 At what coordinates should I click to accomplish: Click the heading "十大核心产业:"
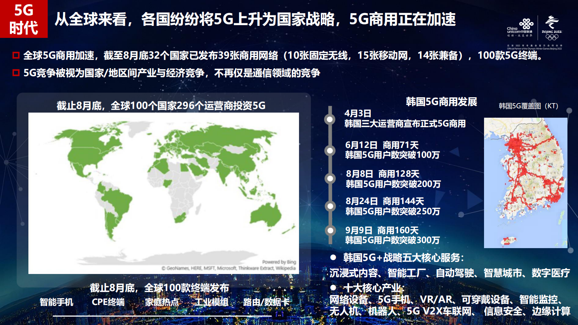click(x=374, y=288)
